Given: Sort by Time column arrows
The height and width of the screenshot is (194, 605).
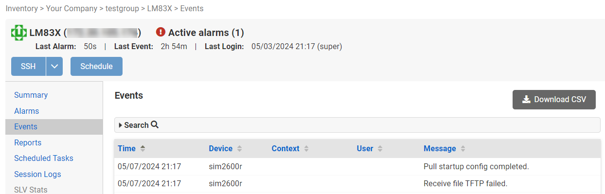Looking at the screenshot, I should tap(142, 148).
